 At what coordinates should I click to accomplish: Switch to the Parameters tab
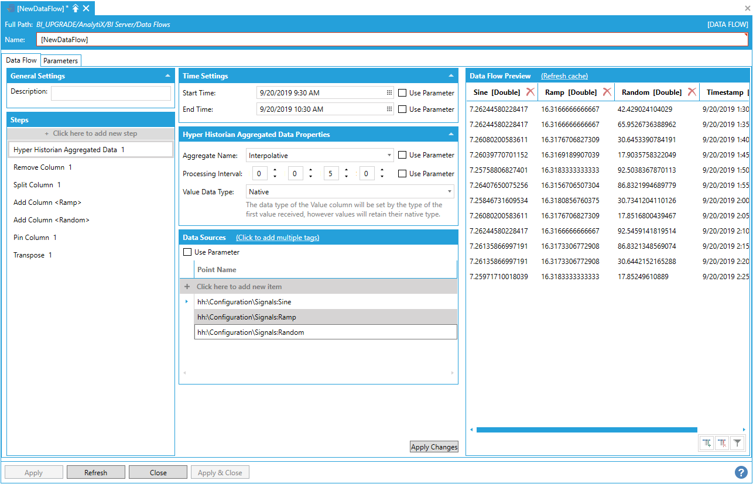(x=60, y=60)
